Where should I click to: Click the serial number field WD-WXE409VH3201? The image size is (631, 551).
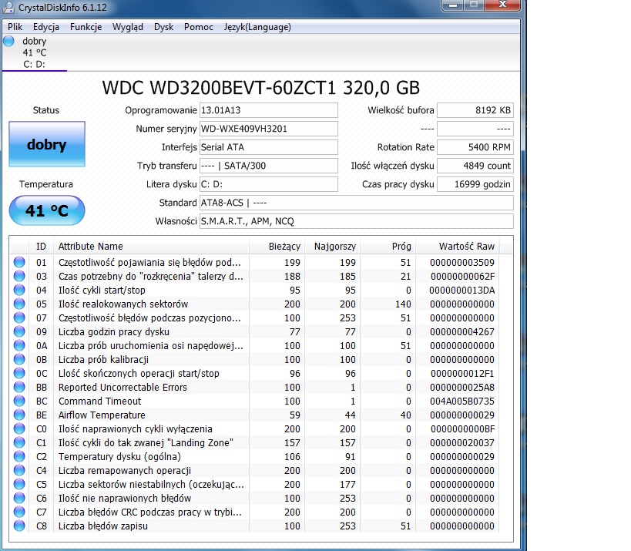(x=269, y=129)
